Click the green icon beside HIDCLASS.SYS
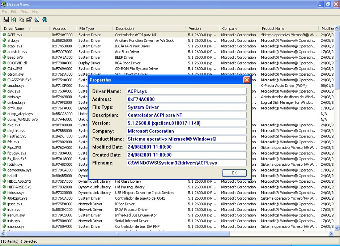Screen dimensions: 340x246 4,181
